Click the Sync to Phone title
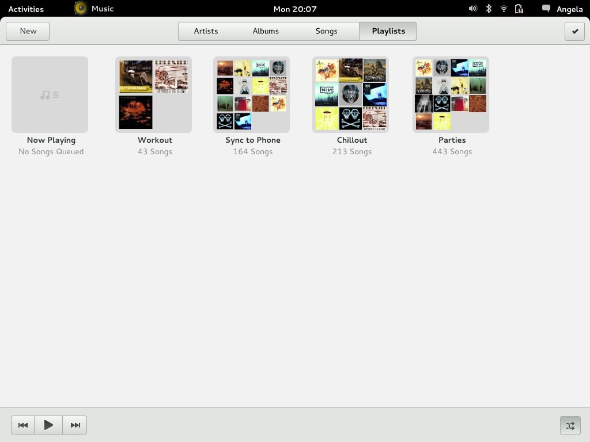The image size is (590, 442). coord(253,140)
